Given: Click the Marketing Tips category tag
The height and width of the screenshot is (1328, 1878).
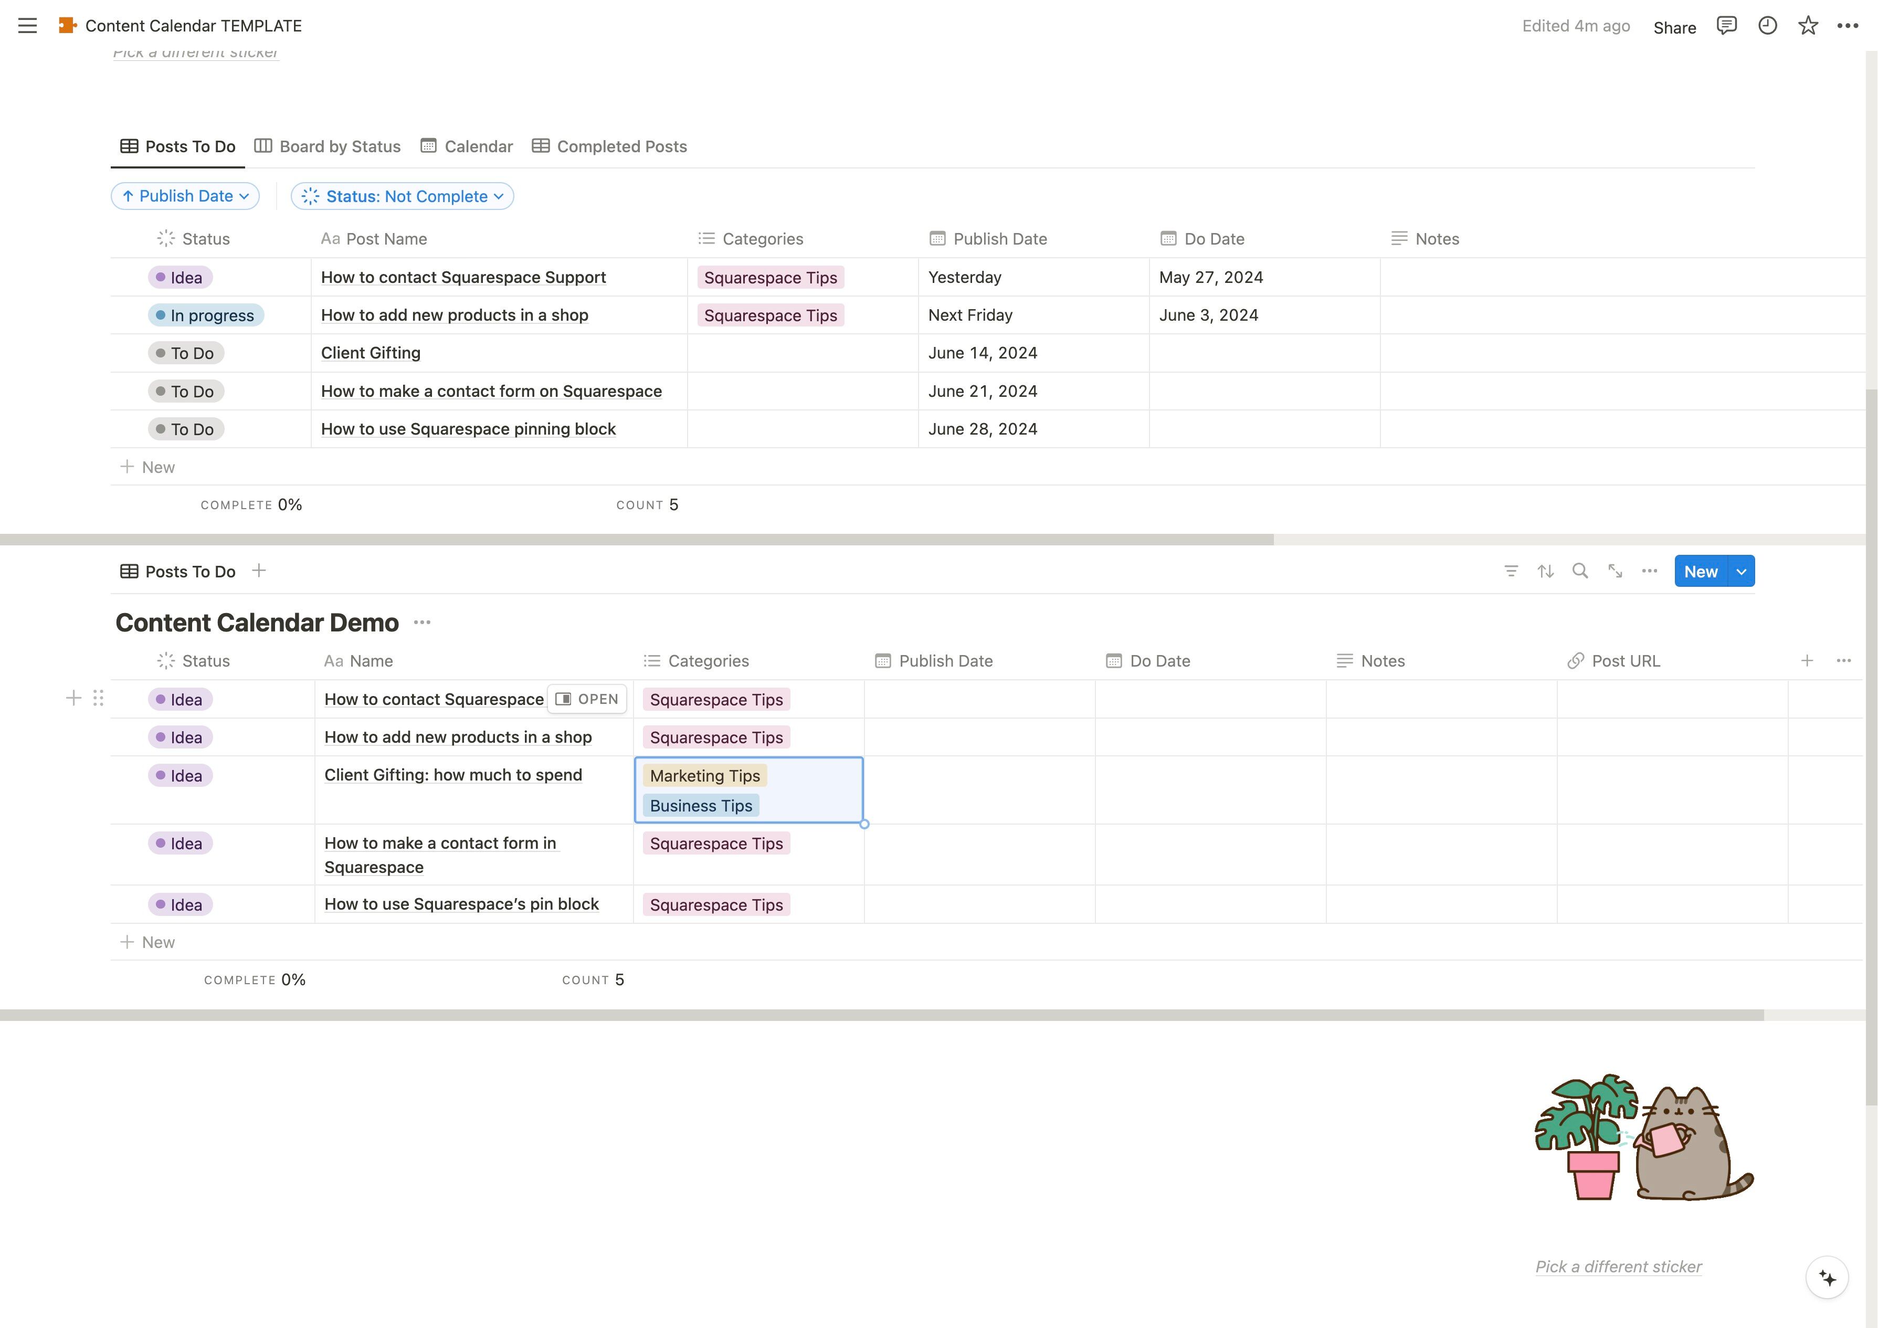Looking at the screenshot, I should (x=704, y=776).
